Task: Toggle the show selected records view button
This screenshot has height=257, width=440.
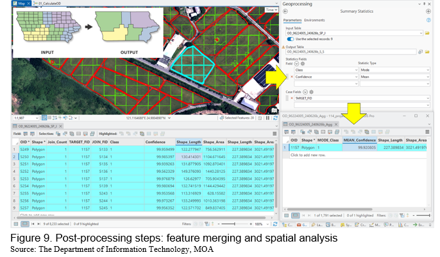Action: pos(24,224)
